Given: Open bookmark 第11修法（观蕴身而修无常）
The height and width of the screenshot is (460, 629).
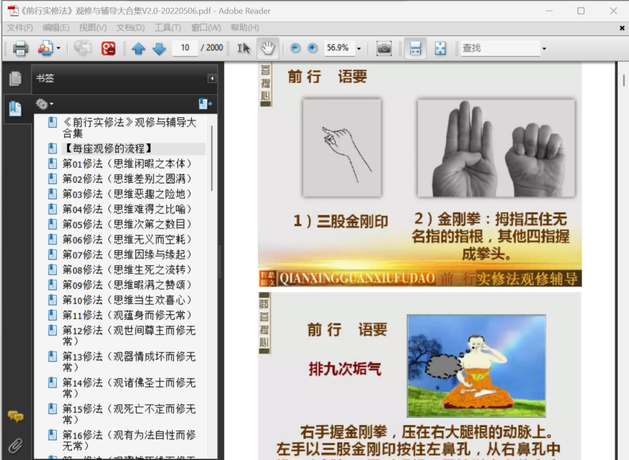Looking at the screenshot, I should pos(127,315).
